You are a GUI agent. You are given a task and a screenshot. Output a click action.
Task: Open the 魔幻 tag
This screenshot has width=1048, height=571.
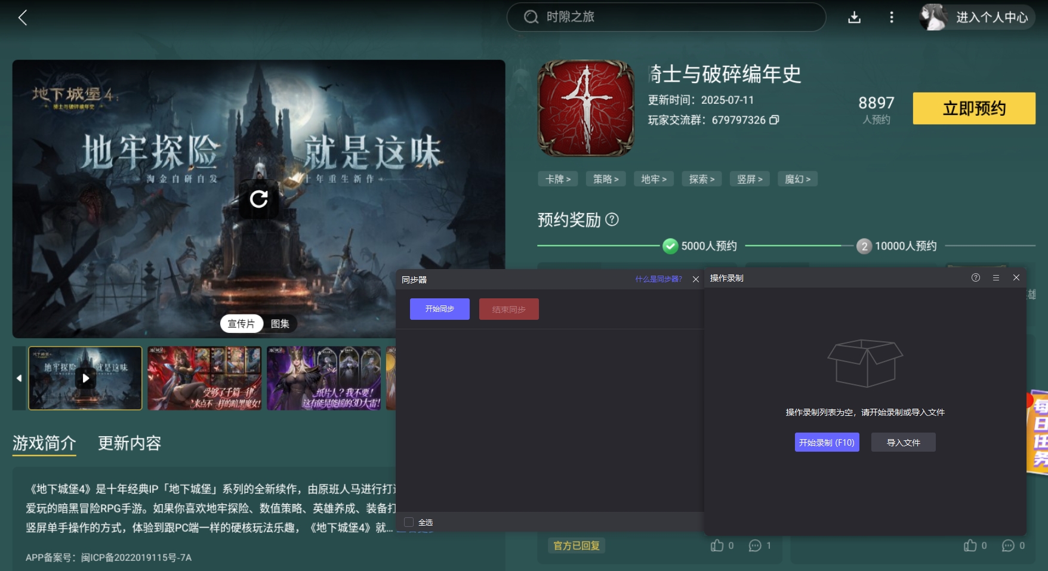click(797, 179)
